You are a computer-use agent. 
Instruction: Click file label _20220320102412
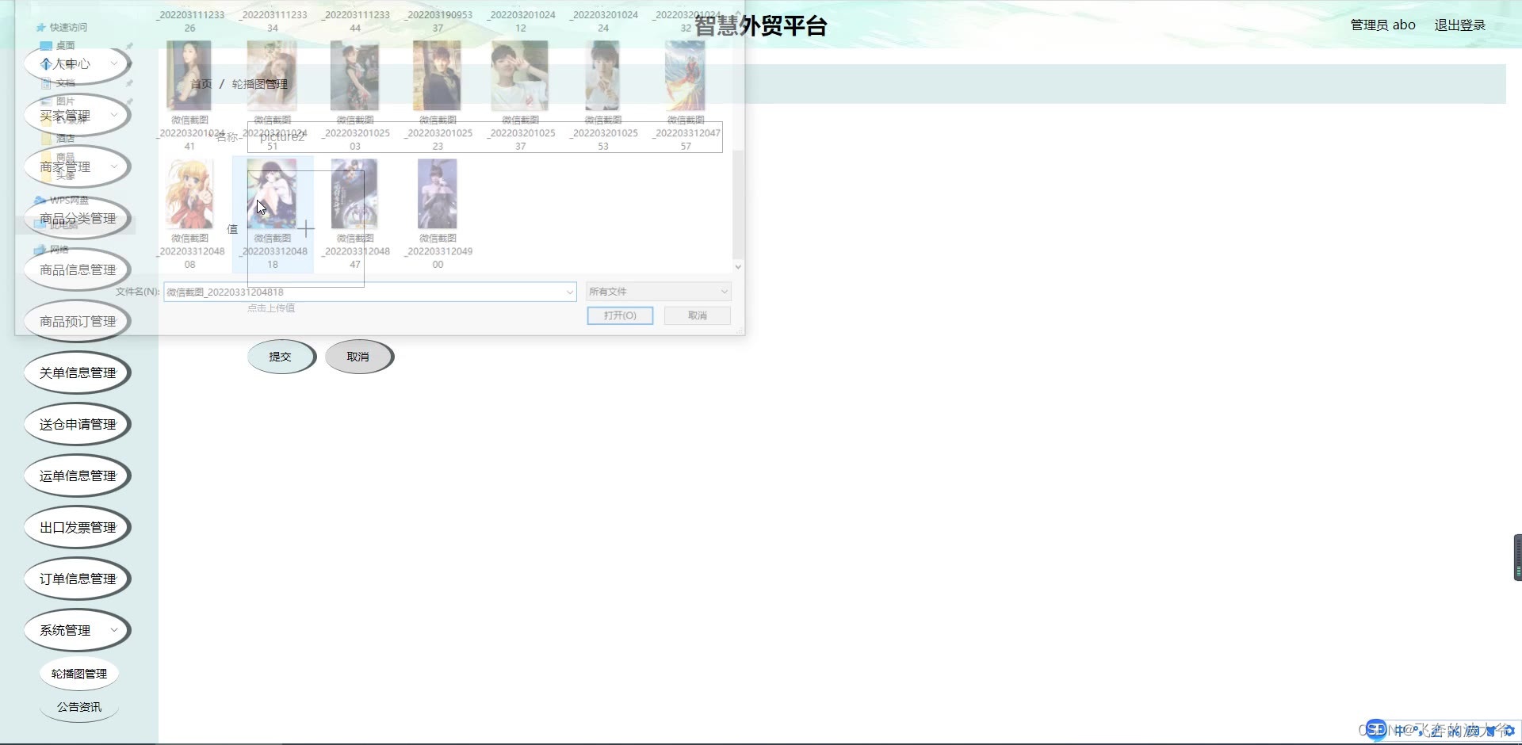pyautogui.click(x=521, y=21)
